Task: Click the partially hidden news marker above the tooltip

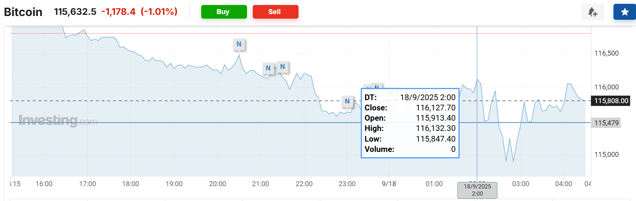Action: 377,87
